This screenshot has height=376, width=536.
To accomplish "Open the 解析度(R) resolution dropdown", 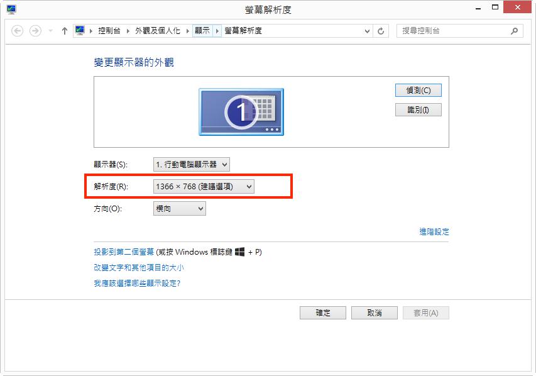I will point(204,187).
